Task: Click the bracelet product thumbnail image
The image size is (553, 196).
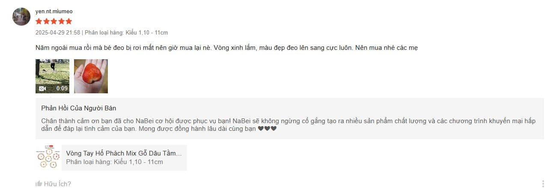Action: [48, 158]
